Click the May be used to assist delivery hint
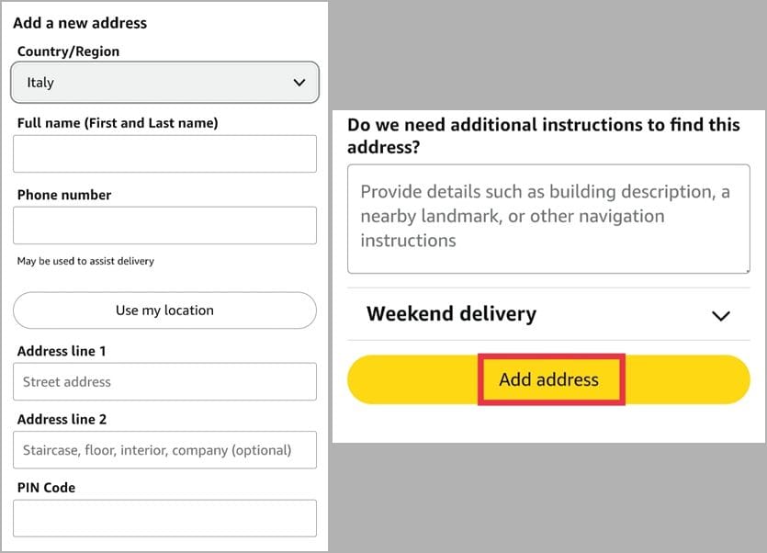The height and width of the screenshot is (553, 767). coord(85,261)
